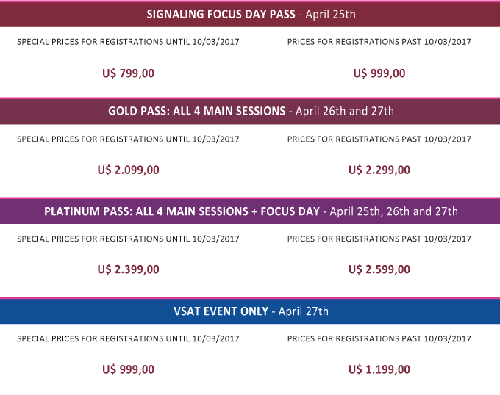
Task: Click the U$ 1.199,00 VSAT price
Action: click(x=379, y=369)
